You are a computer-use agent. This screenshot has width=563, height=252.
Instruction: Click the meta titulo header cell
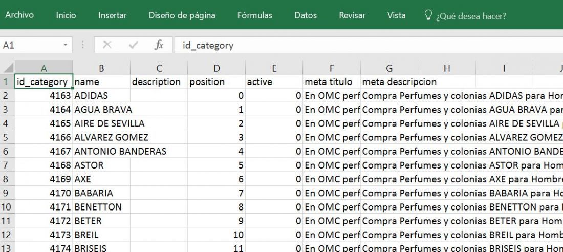tap(332, 81)
